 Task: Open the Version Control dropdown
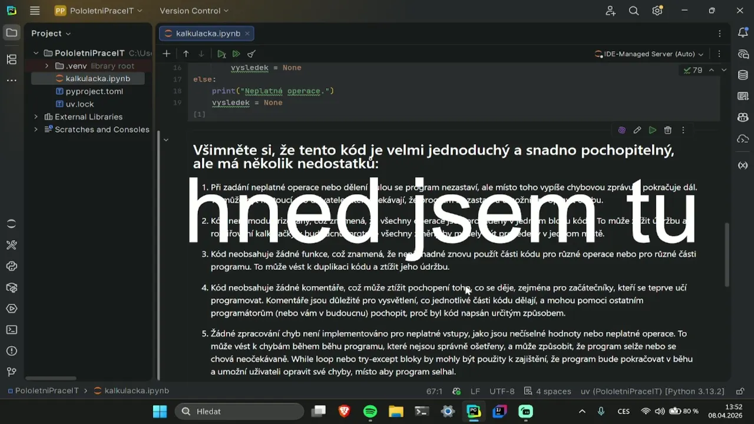point(194,11)
